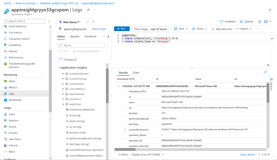
Task: Expand availabilityResults table
Action: click(63, 74)
